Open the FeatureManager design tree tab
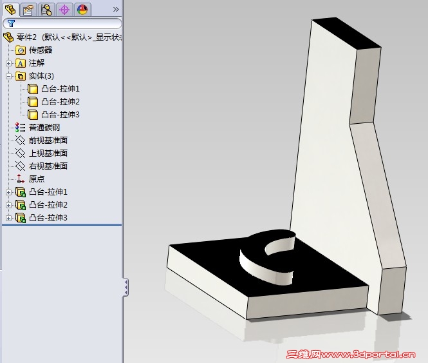The image size is (428, 363). [x=11, y=10]
